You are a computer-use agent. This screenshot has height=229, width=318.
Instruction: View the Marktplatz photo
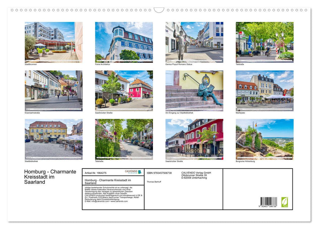pos(264,91)
